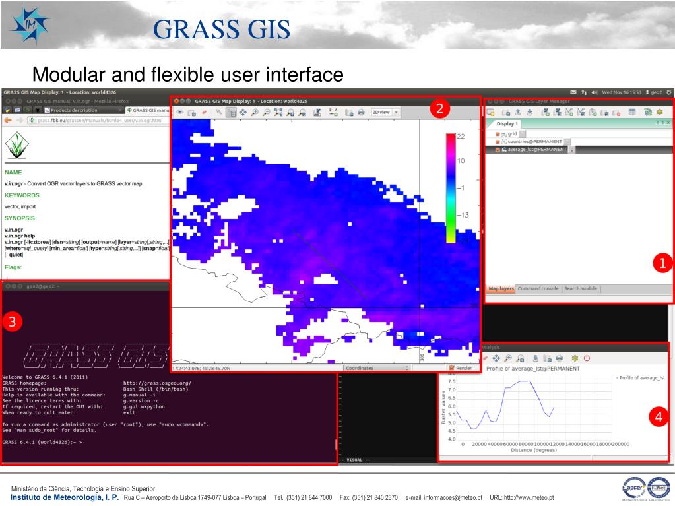
Task: Click the 'Profile of average_lst@PERMANENT' plot title
Action: click(533, 369)
